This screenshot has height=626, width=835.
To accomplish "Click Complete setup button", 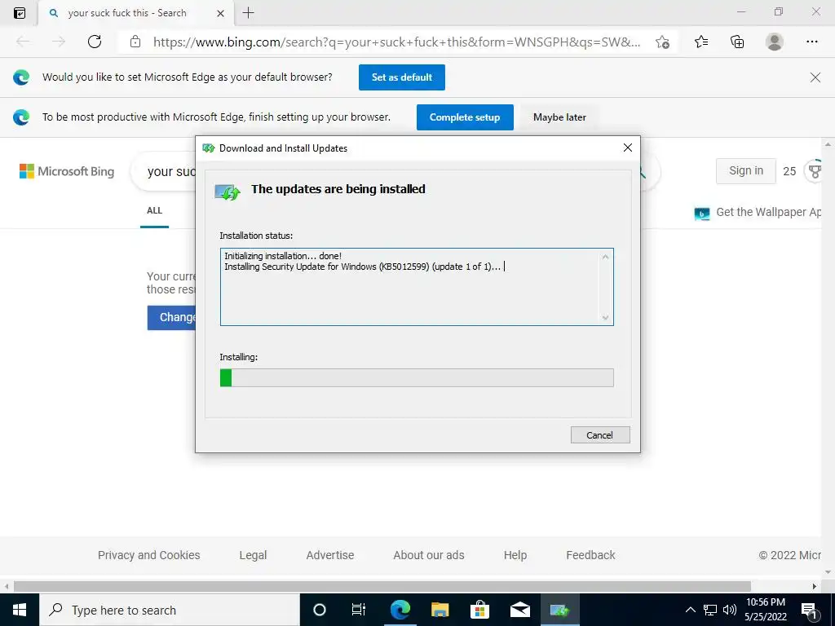I will coord(464,117).
